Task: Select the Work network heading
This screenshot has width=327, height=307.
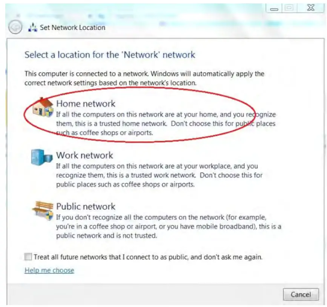Action: click(84, 155)
